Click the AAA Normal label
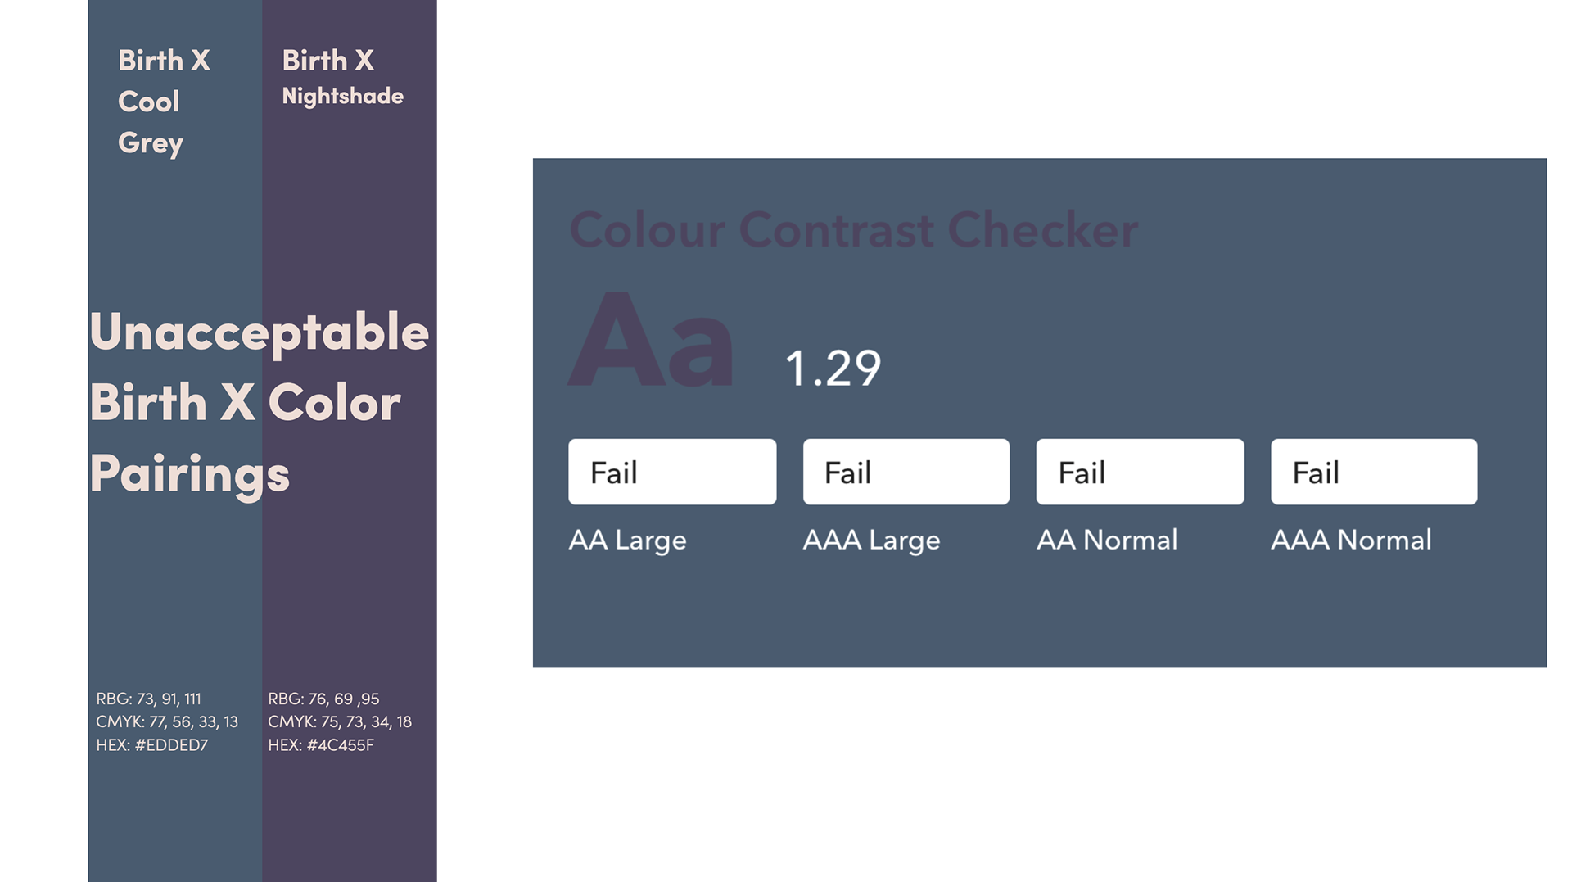Viewport: 1572px width, 882px height. (x=1351, y=540)
